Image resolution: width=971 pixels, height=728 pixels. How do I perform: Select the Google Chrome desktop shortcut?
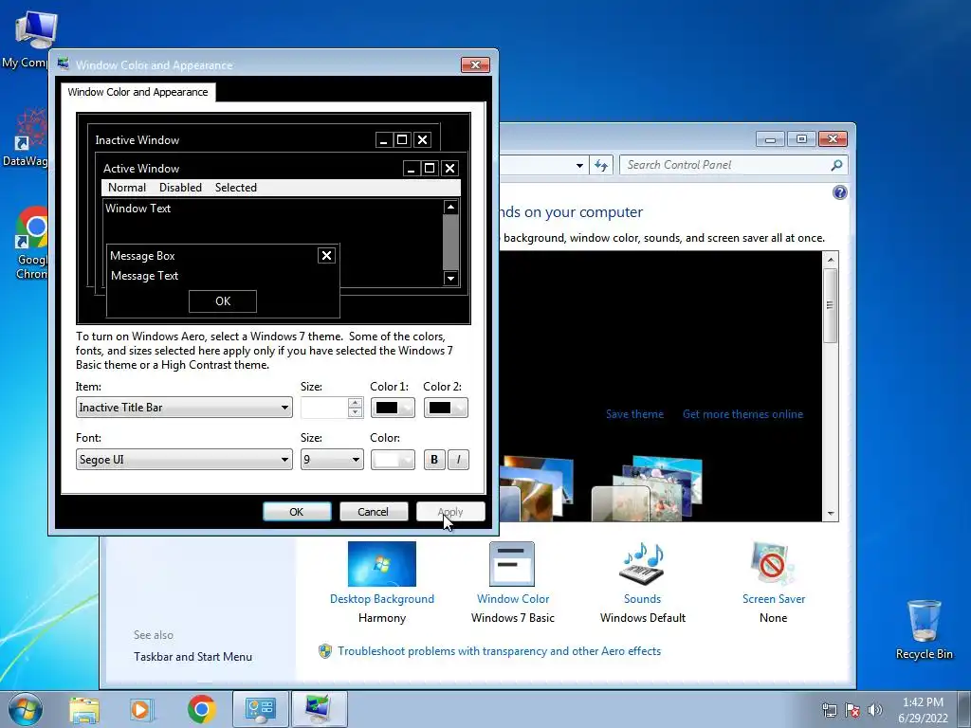[32, 243]
